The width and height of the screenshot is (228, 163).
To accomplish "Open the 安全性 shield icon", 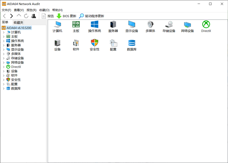I will [x=95, y=44].
